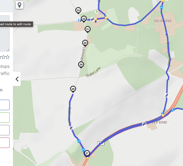Viewport: 183px width, 166px height.
Task: Click the red-outlined button in side panel
Action: (5, 143)
